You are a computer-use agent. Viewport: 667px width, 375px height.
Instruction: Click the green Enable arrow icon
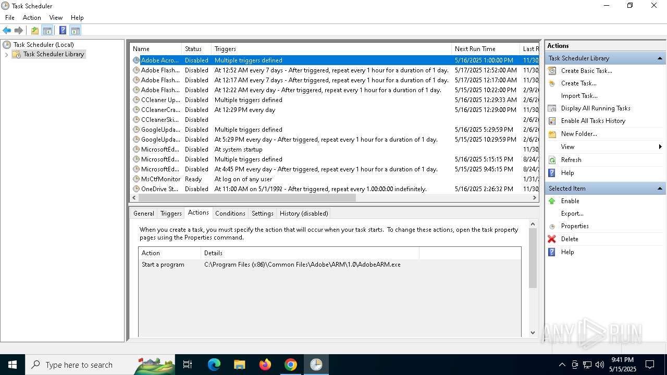[552, 201]
